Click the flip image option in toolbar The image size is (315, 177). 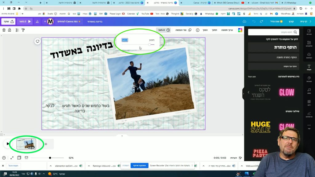(x=205, y=30)
